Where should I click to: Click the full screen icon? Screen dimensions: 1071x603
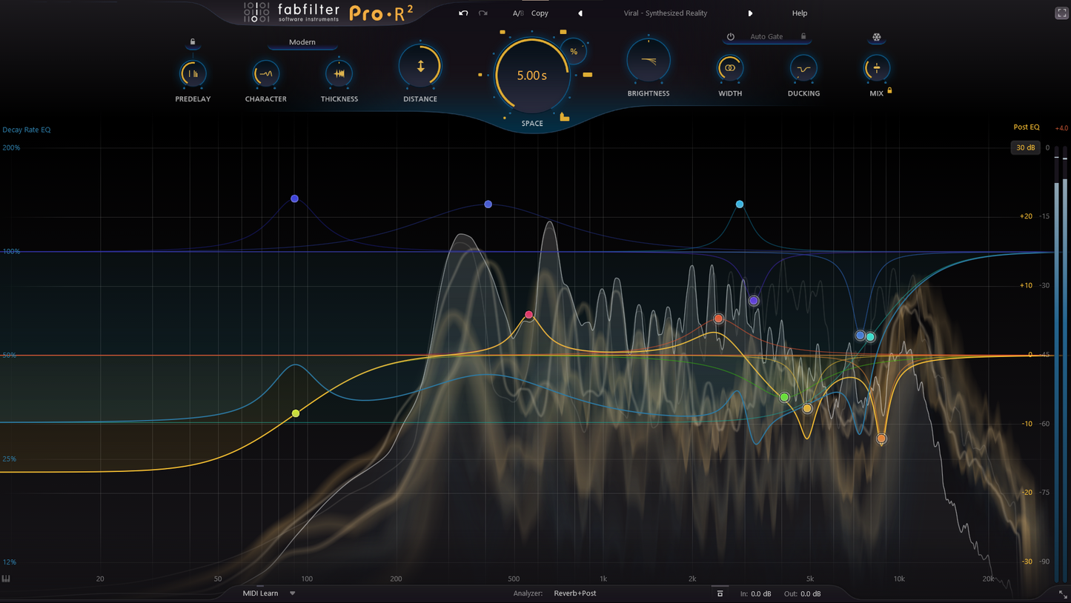[1061, 13]
